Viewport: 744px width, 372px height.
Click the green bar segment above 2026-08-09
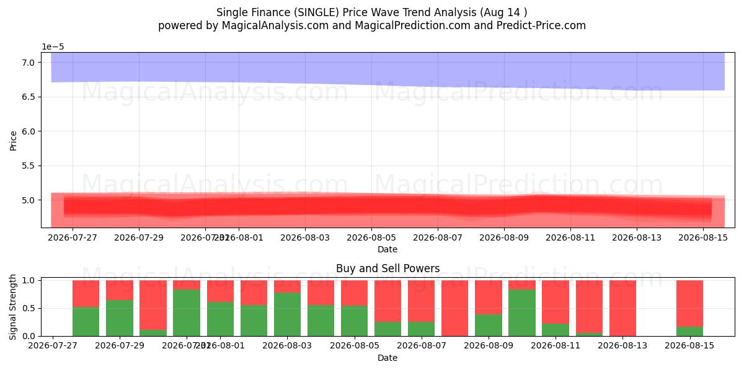(x=489, y=325)
